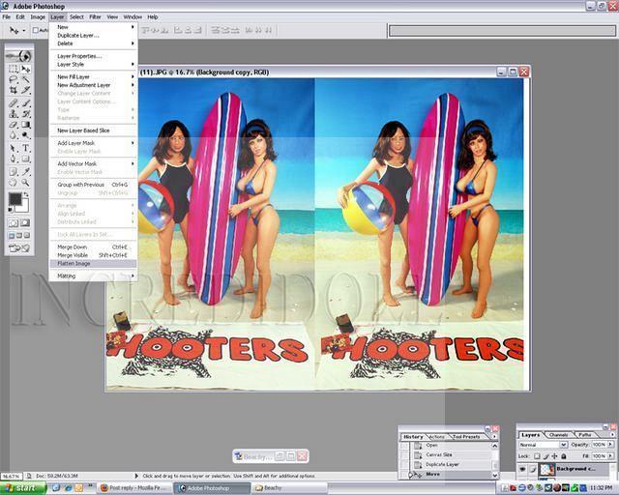The width and height of the screenshot is (619, 495).
Task: Switch to Standard edit mode
Action: [14, 223]
